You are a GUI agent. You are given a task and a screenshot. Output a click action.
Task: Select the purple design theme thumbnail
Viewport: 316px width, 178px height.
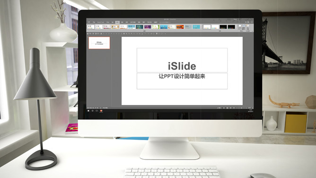[148, 27]
